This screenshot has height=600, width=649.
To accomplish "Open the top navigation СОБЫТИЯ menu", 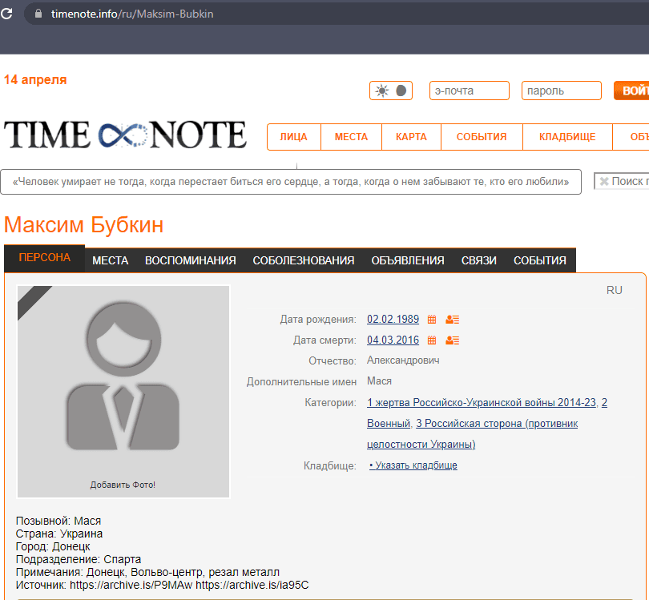I will [482, 137].
